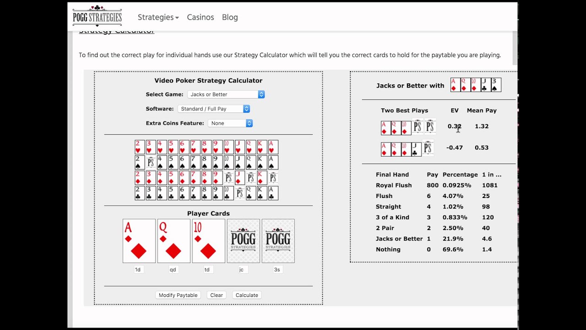This screenshot has height=330, width=586.
Task: Select the Queen of clubs card
Action: click(x=251, y=193)
